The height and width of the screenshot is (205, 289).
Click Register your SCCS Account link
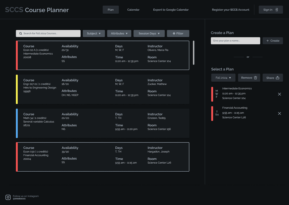pos(230,10)
